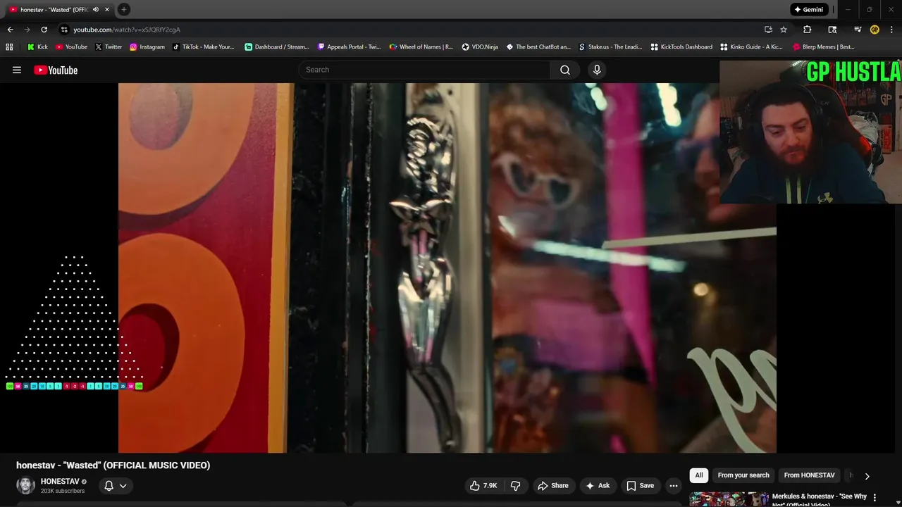
Task: Search with your voice microphone
Action: (597, 70)
